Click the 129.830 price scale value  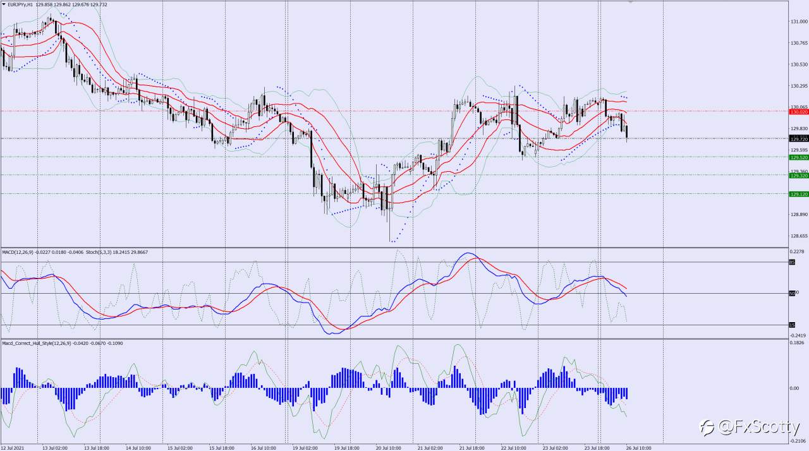(799, 128)
